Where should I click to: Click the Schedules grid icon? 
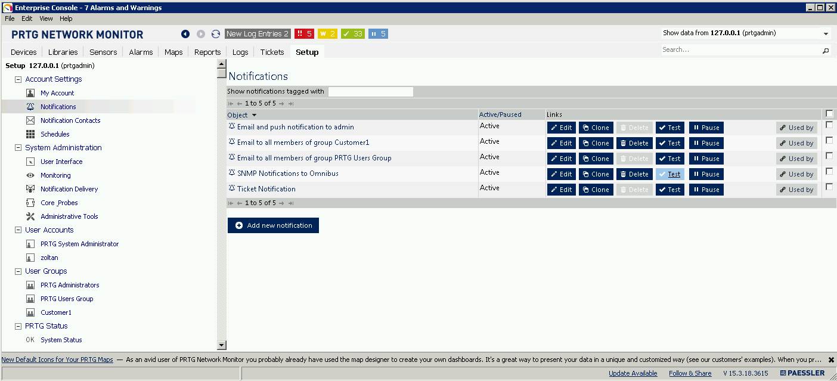point(30,134)
